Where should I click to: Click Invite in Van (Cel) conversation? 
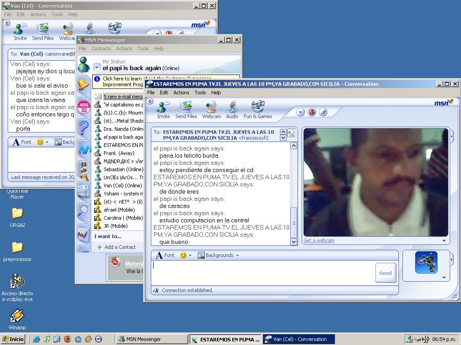(x=20, y=32)
